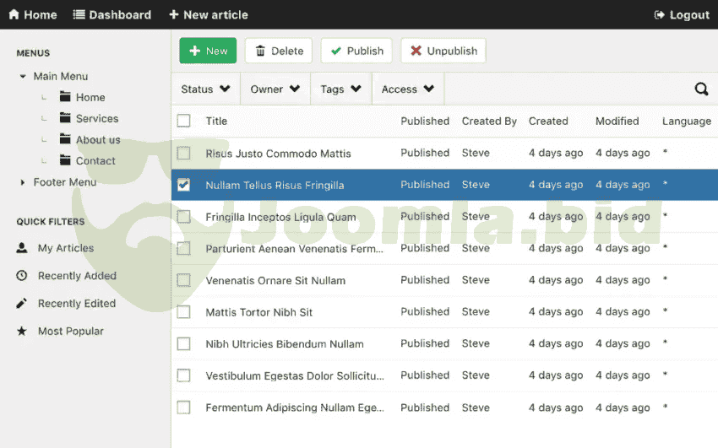
Task: Choose New article in the top bar
Action: pyautogui.click(x=208, y=14)
